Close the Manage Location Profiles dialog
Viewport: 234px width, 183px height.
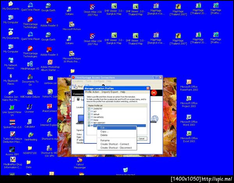(x=148, y=88)
